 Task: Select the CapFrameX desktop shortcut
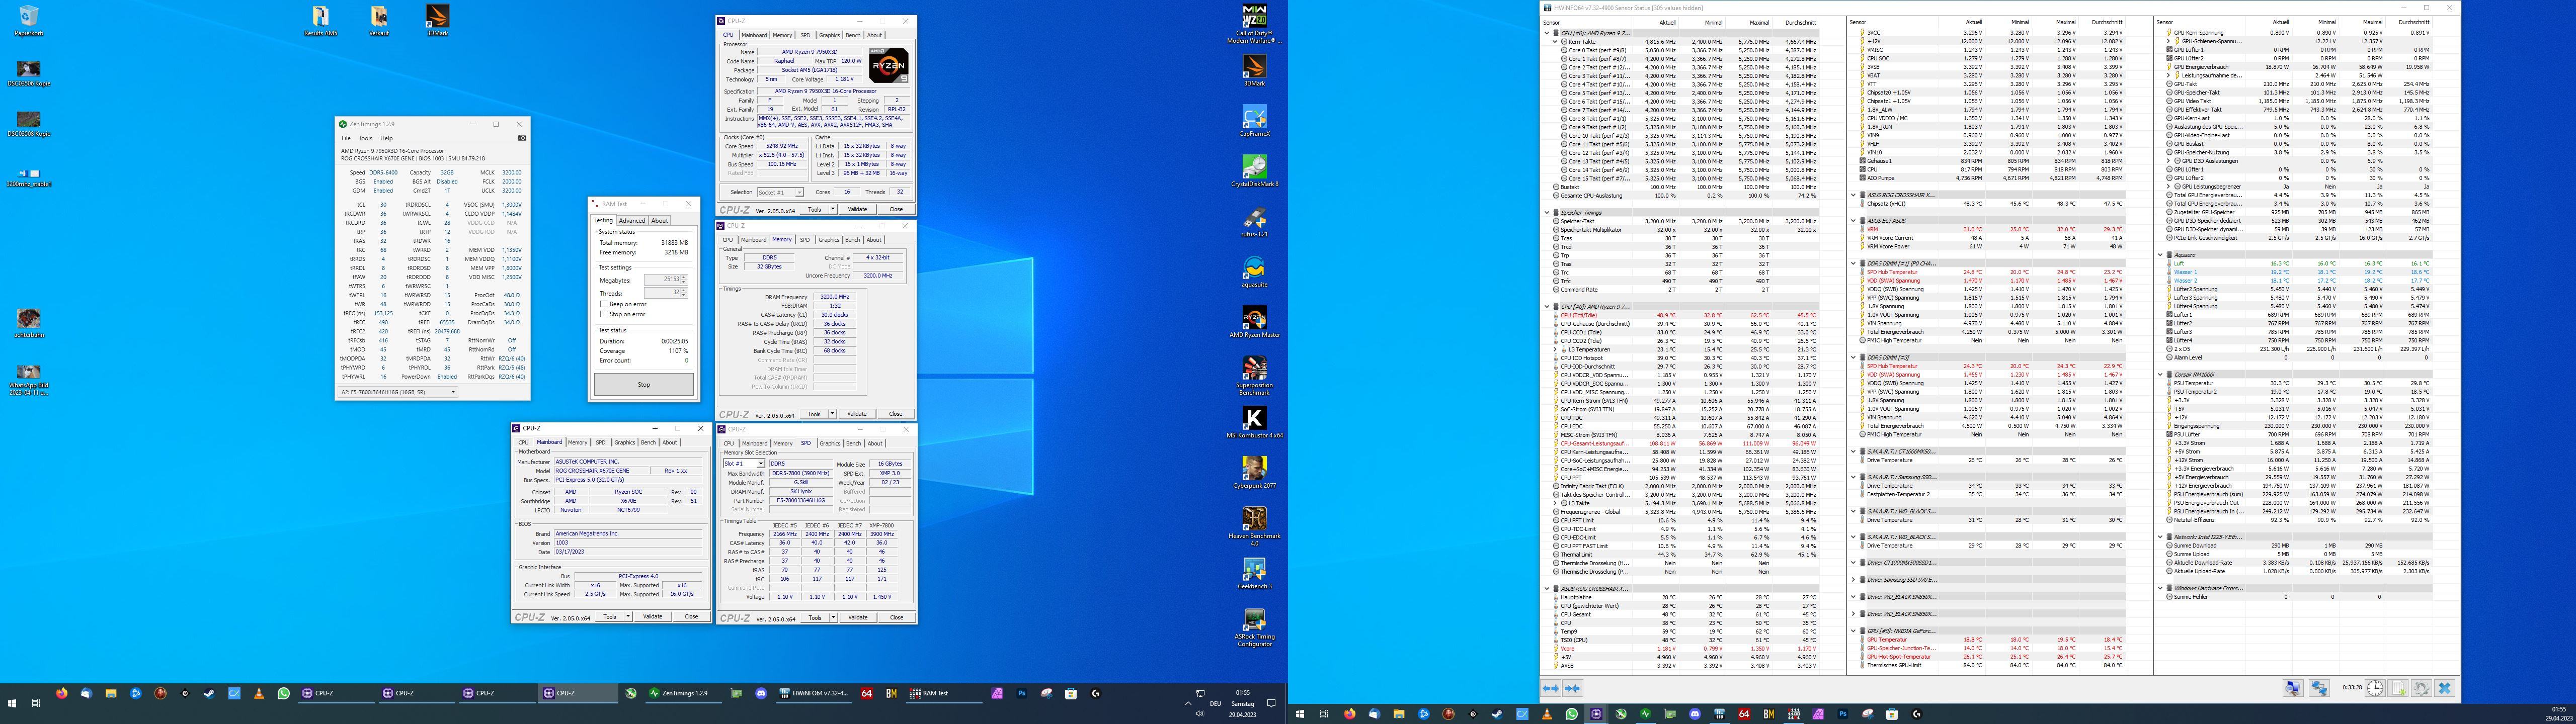tap(1254, 121)
